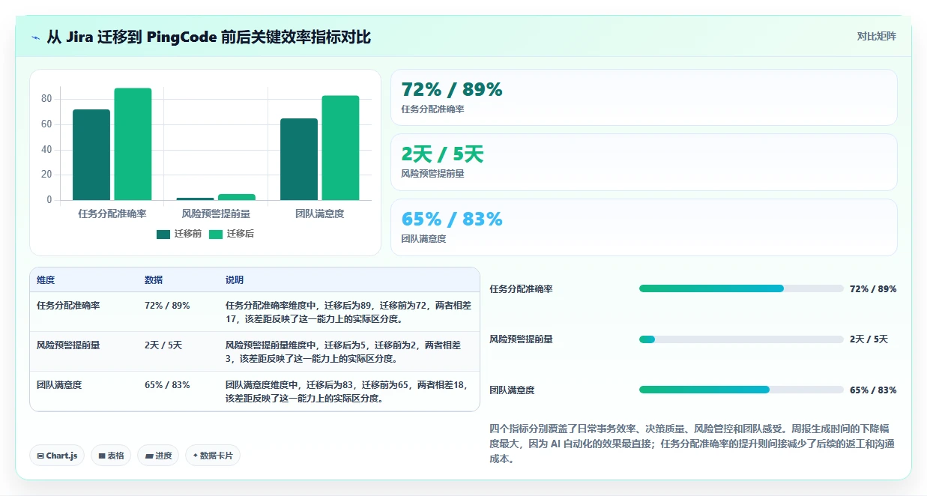This screenshot has width=927, height=496.
Task: Click the 维度 column header
Action: click(x=46, y=280)
